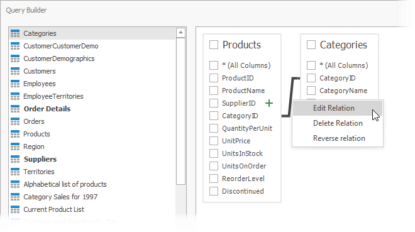Tick the ProductID checkbox
Image resolution: width=415 pixels, height=232 pixels.
click(x=214, y=78)
